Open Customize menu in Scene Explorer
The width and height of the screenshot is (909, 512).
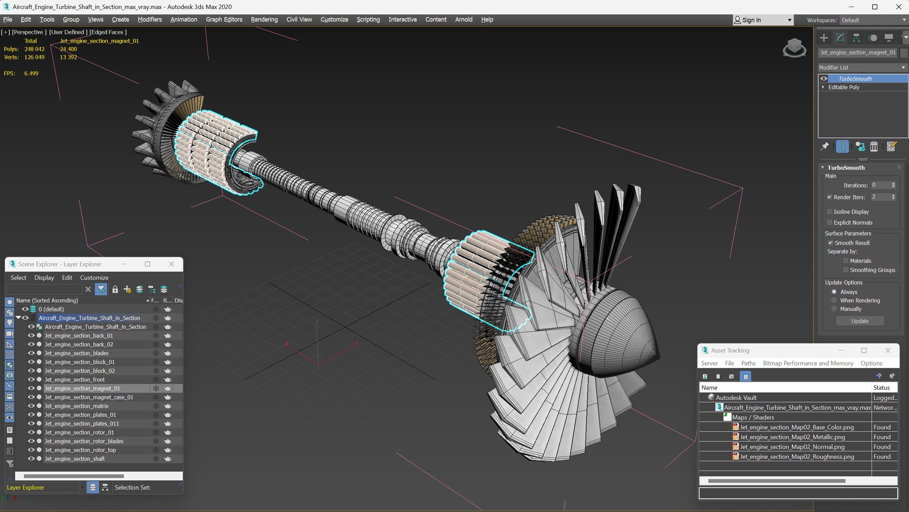(94, 278)
